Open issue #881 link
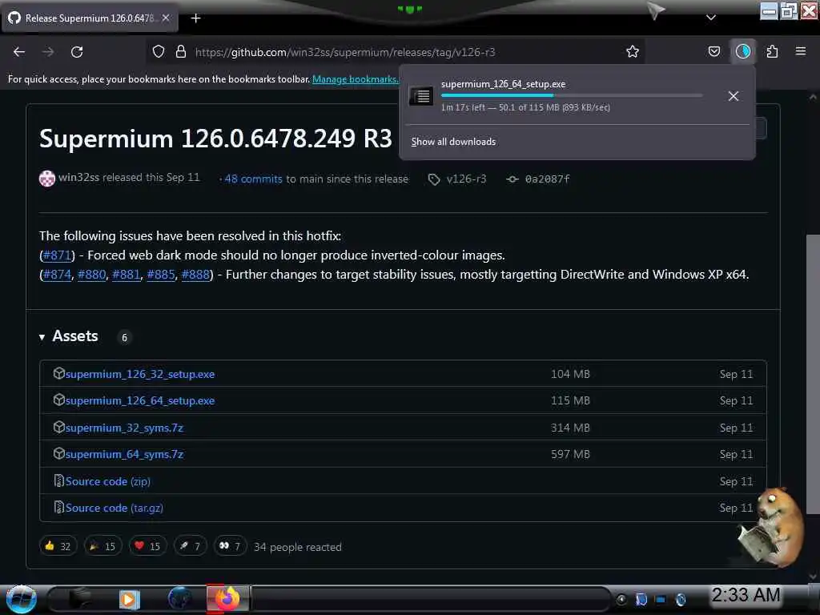 coord(126,275)
